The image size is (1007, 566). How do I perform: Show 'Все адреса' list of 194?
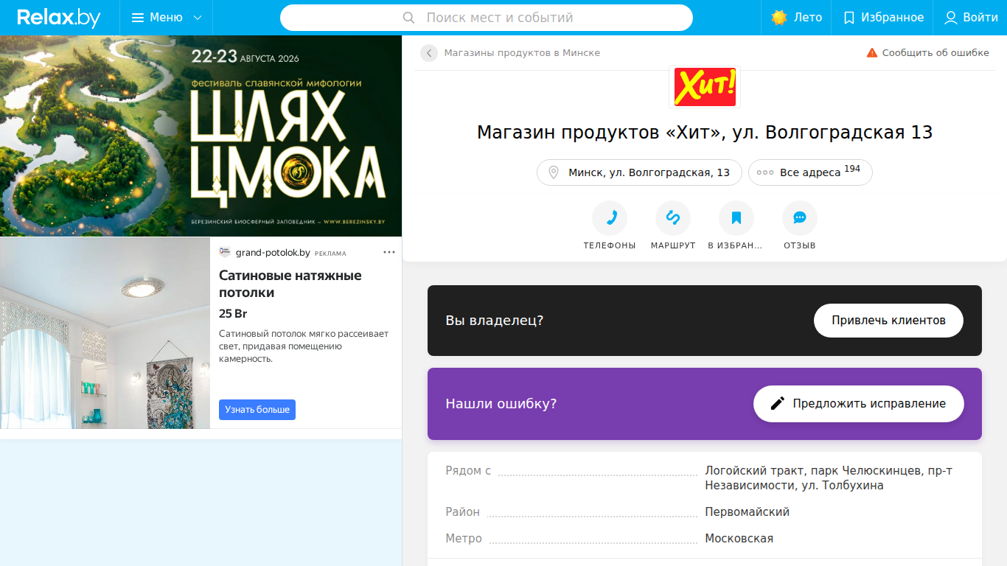click(x=810, y=172)
